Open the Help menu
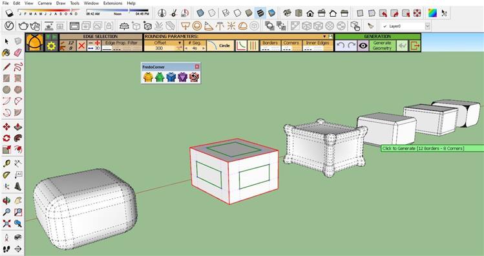The width and height of the screenshot is (484, 256). pos(131,3)
